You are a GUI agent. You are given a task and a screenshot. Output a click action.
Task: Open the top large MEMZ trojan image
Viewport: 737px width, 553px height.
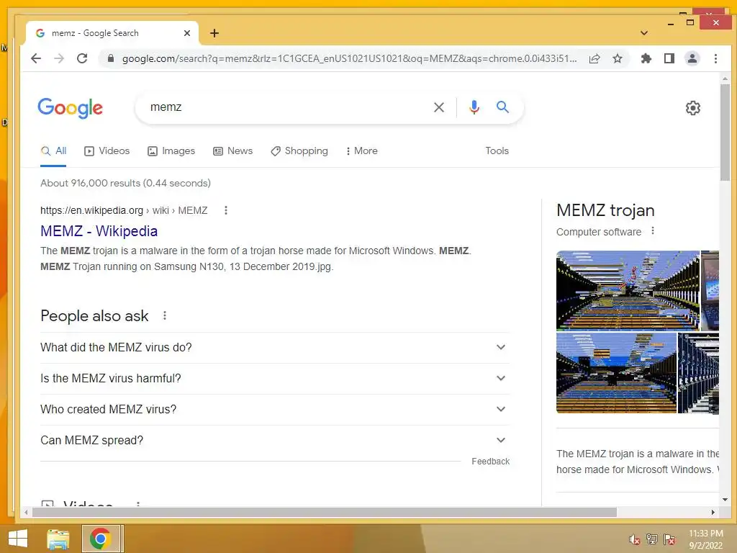pyautogui.click(x=628, y=291)
